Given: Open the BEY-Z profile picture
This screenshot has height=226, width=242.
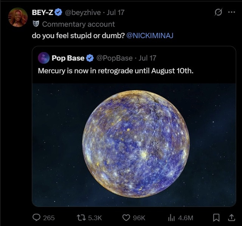Looking at the screenshot, I should (18, 17).
